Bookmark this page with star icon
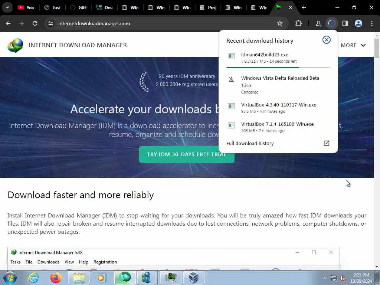The height and width of the screenshot is (285, 380). (x=280, y=23)
